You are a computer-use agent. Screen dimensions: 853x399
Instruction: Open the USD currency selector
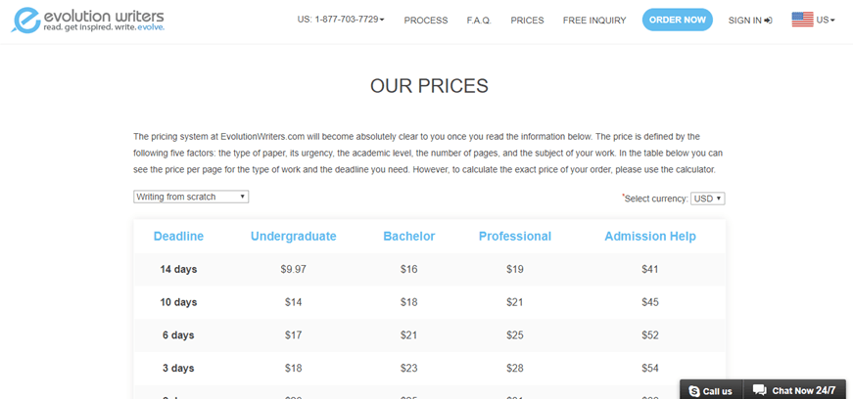(x=708, y=199)
